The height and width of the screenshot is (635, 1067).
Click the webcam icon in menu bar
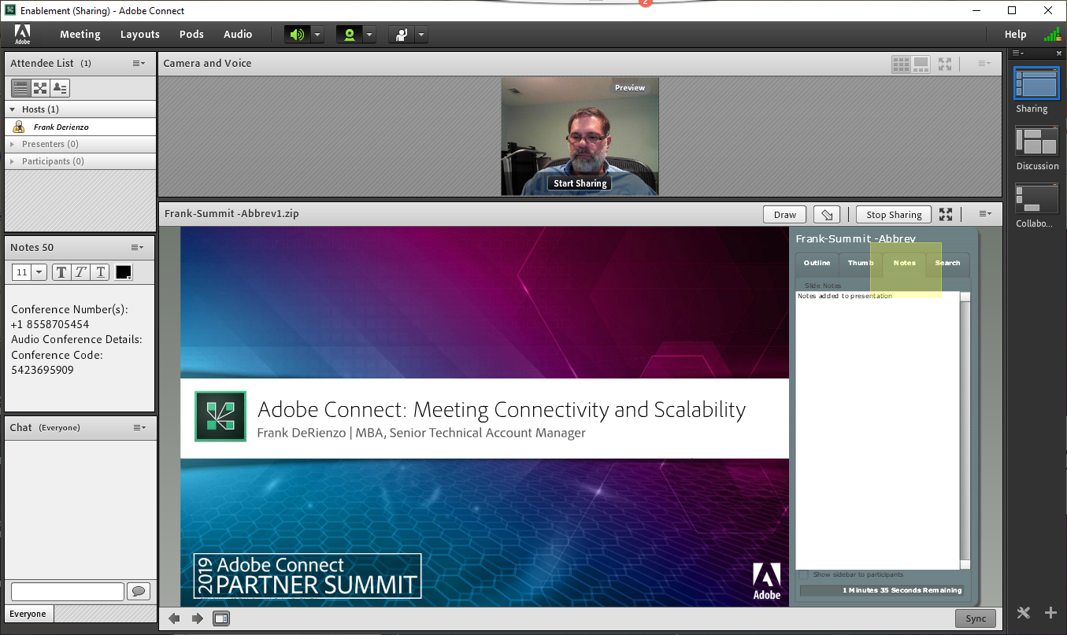349,35
